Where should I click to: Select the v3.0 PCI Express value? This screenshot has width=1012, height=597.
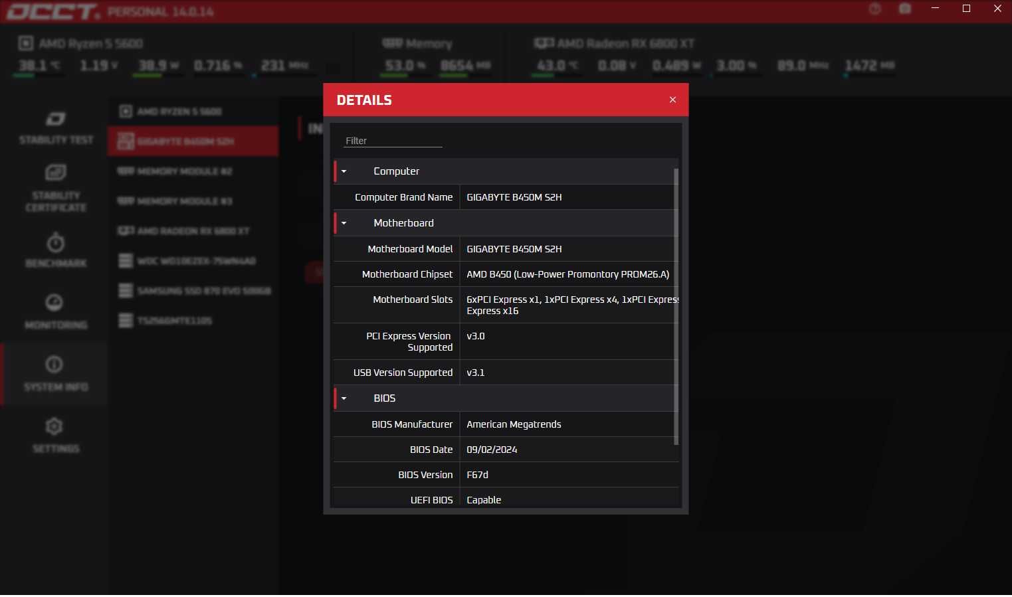coord(476,336)
